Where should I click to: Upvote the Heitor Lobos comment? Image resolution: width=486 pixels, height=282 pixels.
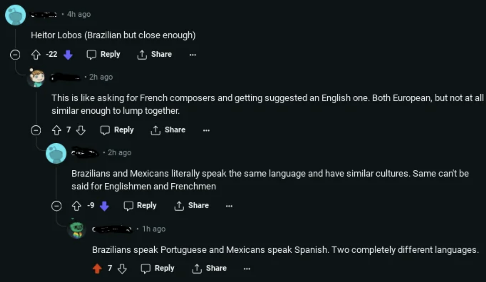[x=36, y=54]
